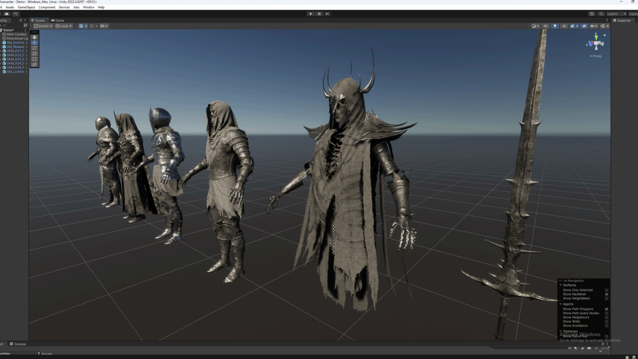Collapse the Agents section
The image size is (638, 359).
click(560, 304)
